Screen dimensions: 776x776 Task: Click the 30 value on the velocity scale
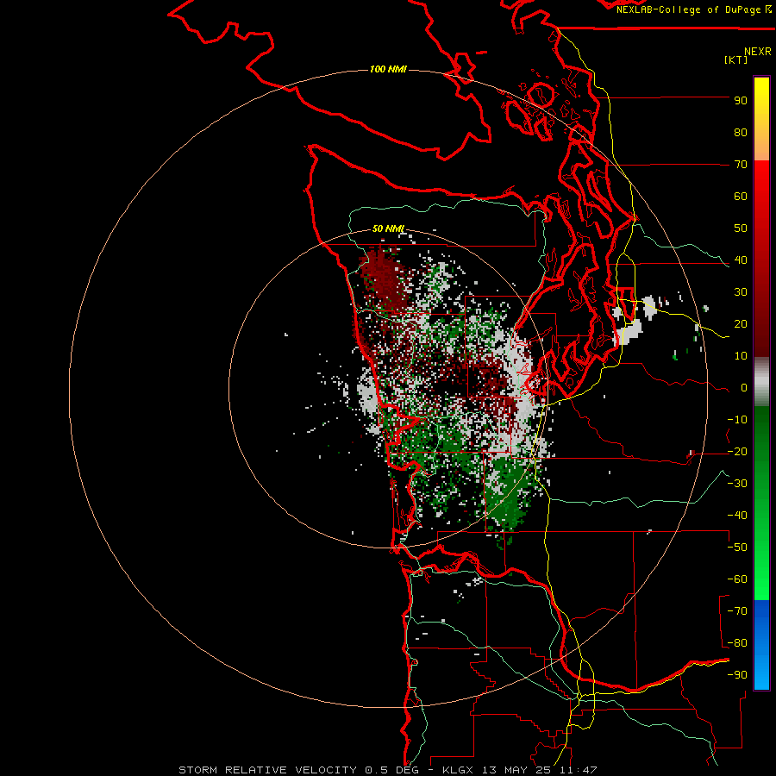(x=741, y=292)
